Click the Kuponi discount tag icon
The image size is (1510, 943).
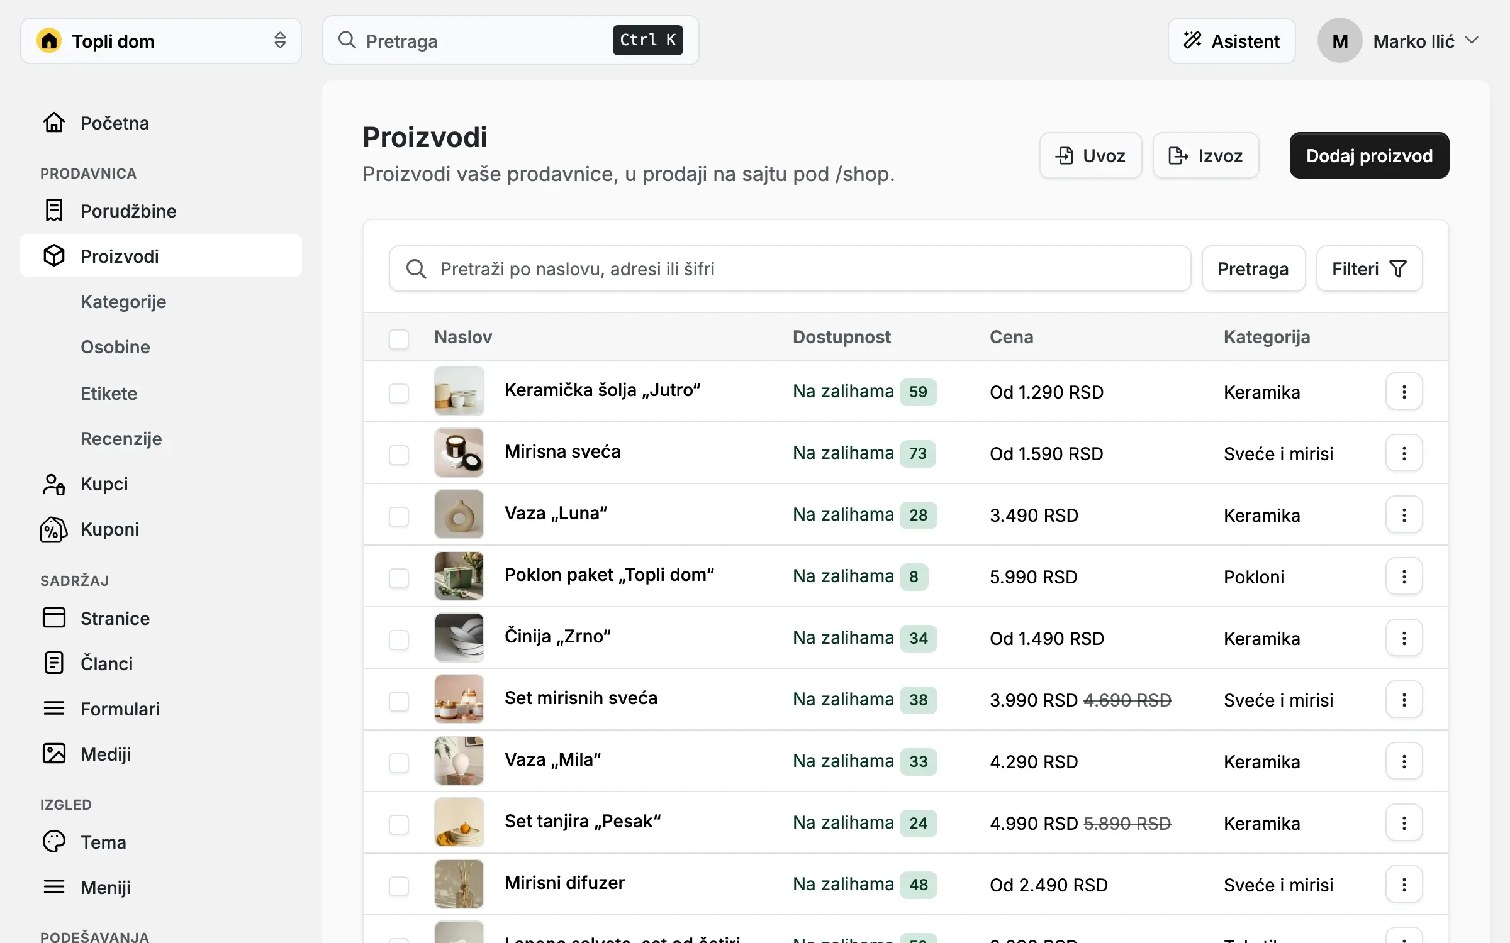[x=54, y=529]
